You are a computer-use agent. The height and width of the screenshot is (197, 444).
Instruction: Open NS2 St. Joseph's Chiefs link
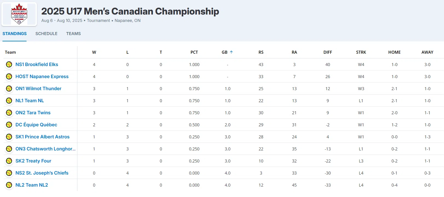tap(42, 173)
